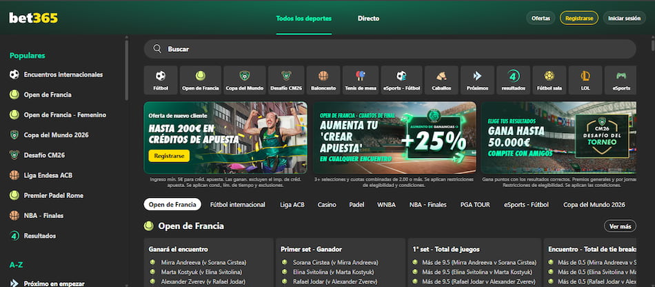Click the bet365 logo
Image resolution: width=655 pixels, height=287 pixels.
tap(33, 18)
